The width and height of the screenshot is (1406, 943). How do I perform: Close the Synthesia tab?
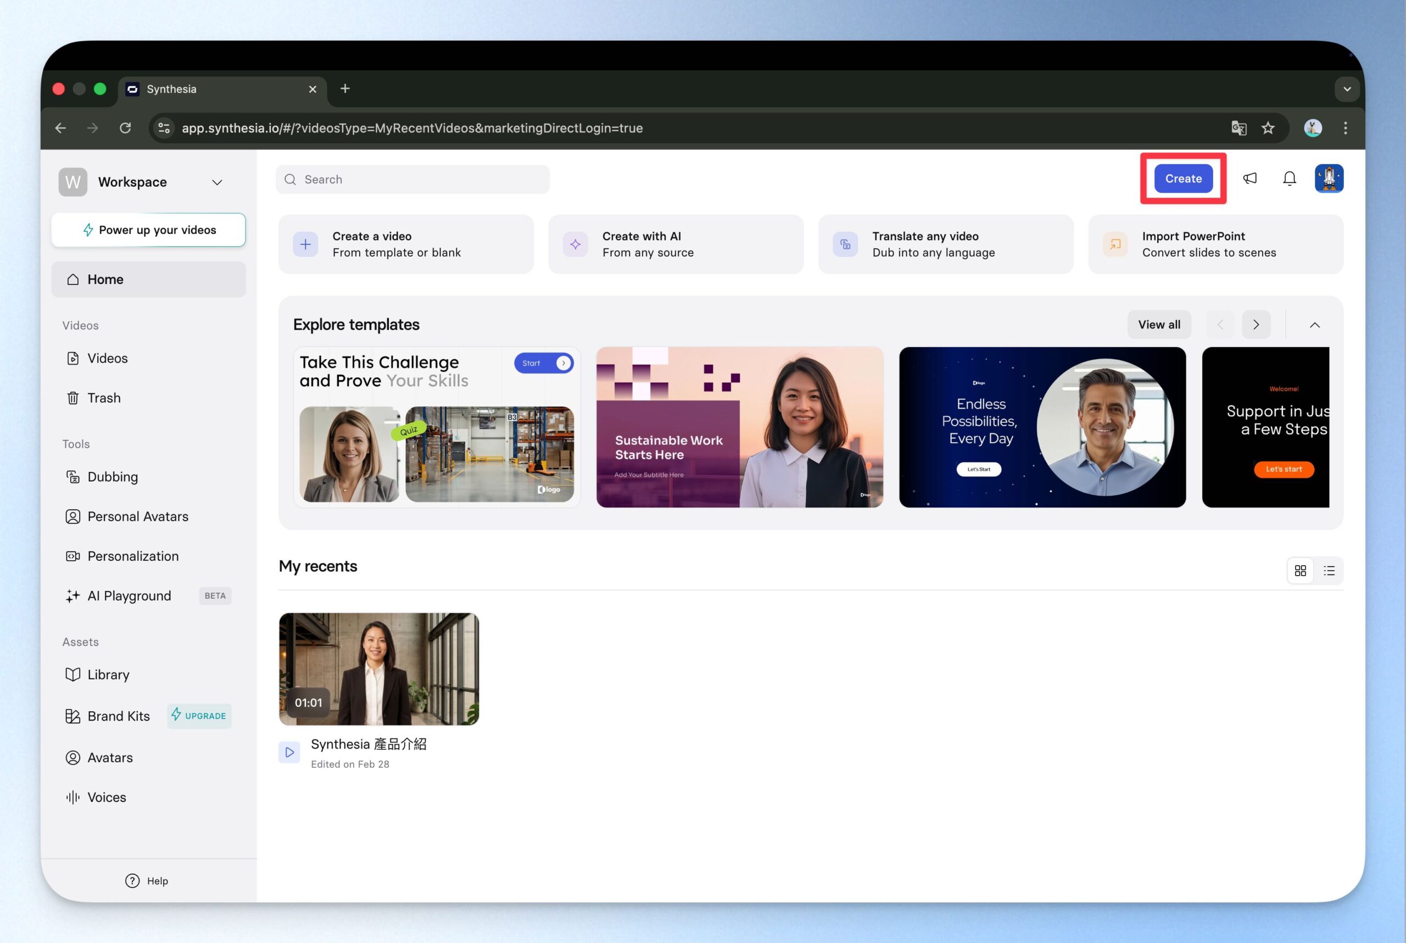point(313,89)
